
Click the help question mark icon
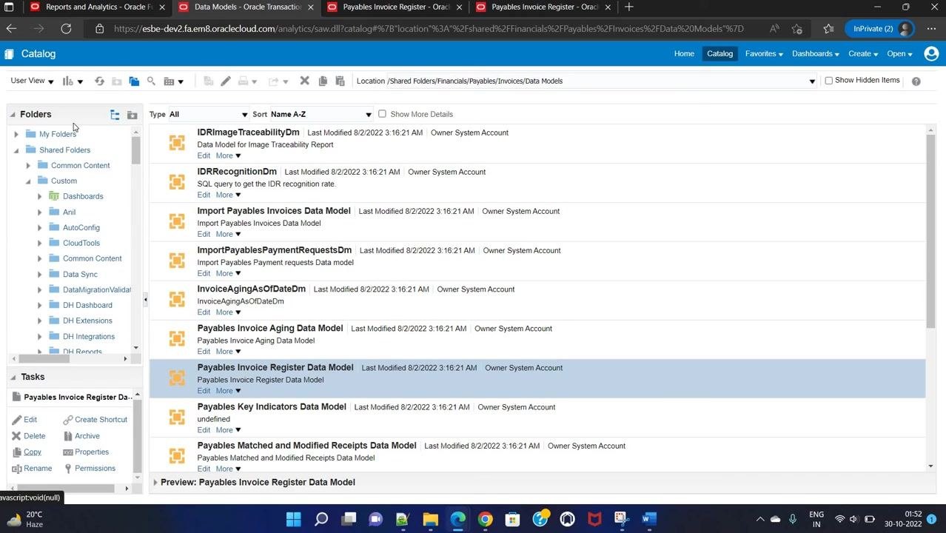tap(916, 81)
